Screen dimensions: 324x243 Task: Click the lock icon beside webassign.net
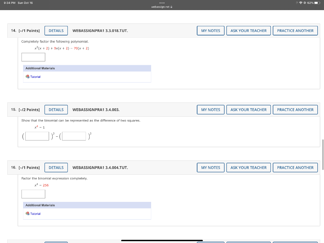coord(171,6)
